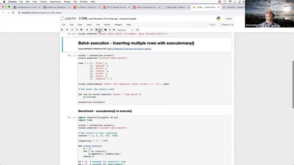Select the Benchmark executemany() vs execute() heading
Screen dimensions: 294x165
tap(105, 111)
